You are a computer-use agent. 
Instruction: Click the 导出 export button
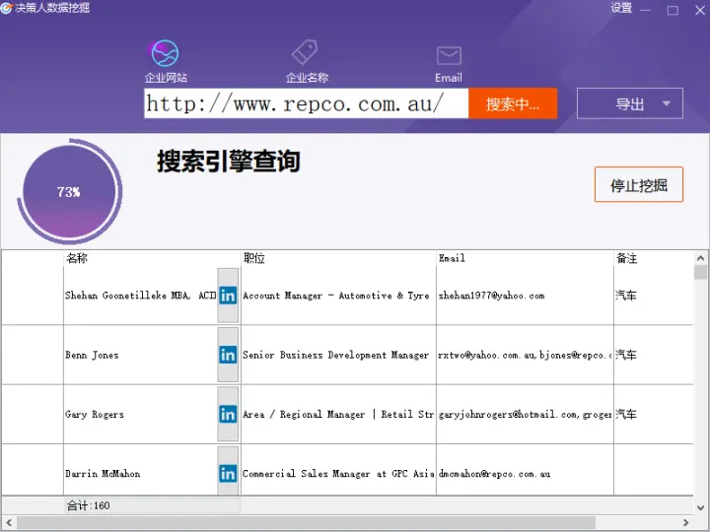pyautogui.click(x=630, y=103)
